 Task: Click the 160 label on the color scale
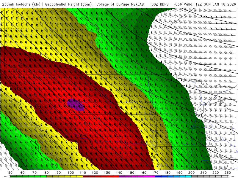(x=143, y=173)
